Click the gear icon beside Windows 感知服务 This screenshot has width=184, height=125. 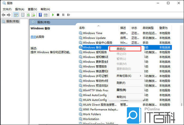coord(80,52)
